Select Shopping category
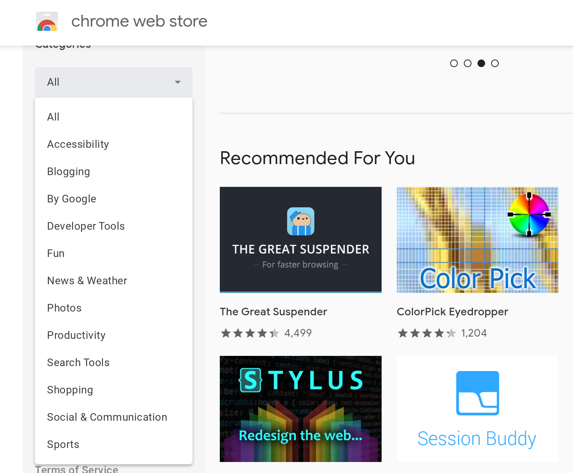Screen dimensions: 573x473 coord(114,390)
